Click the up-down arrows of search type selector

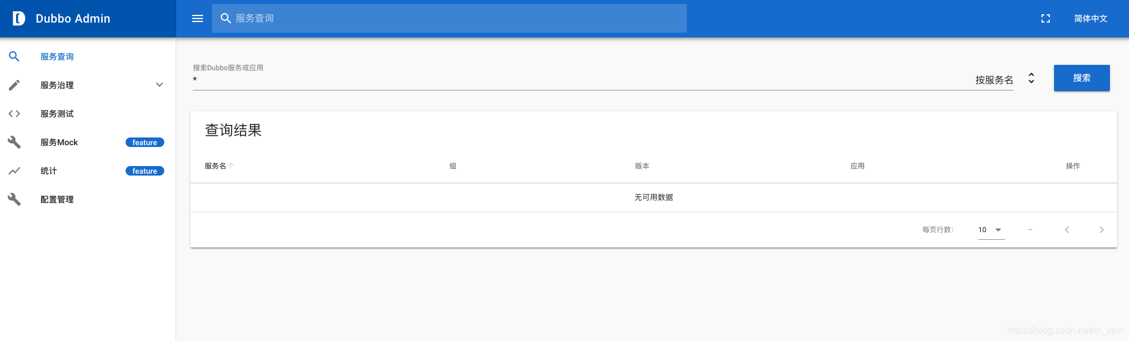(1031, 78)
